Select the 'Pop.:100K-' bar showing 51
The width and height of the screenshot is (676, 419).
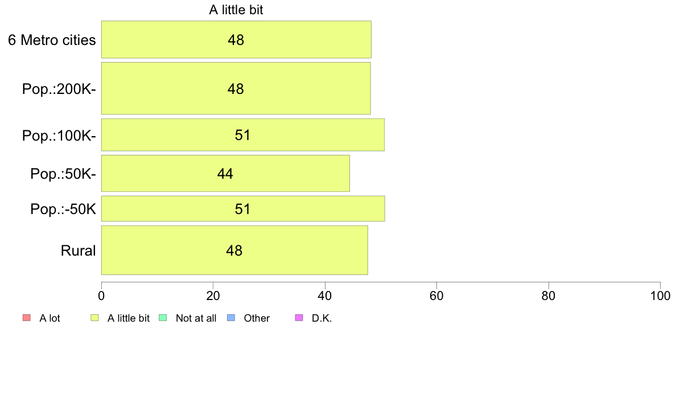tap(243, 135)
